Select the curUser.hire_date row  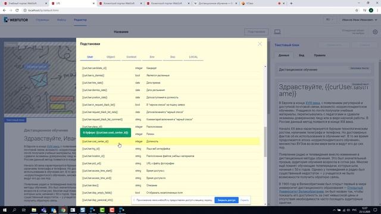(170, 83)
